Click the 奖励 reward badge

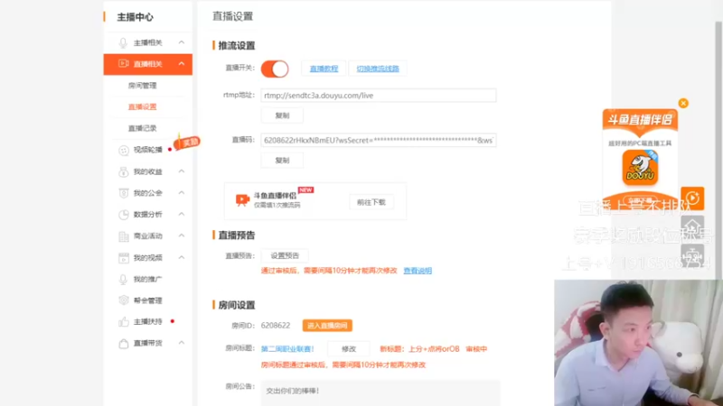pyautogui.click(x=186, y=143)
